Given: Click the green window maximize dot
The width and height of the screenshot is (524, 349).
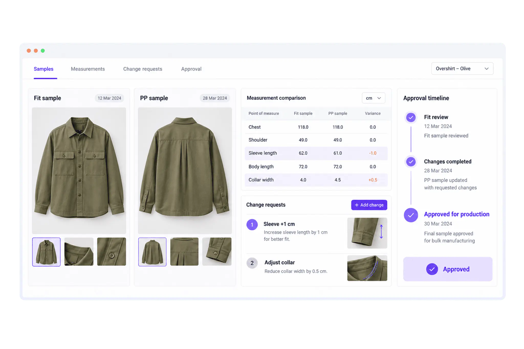Looking at the screenshot, I should coord(43,51).
